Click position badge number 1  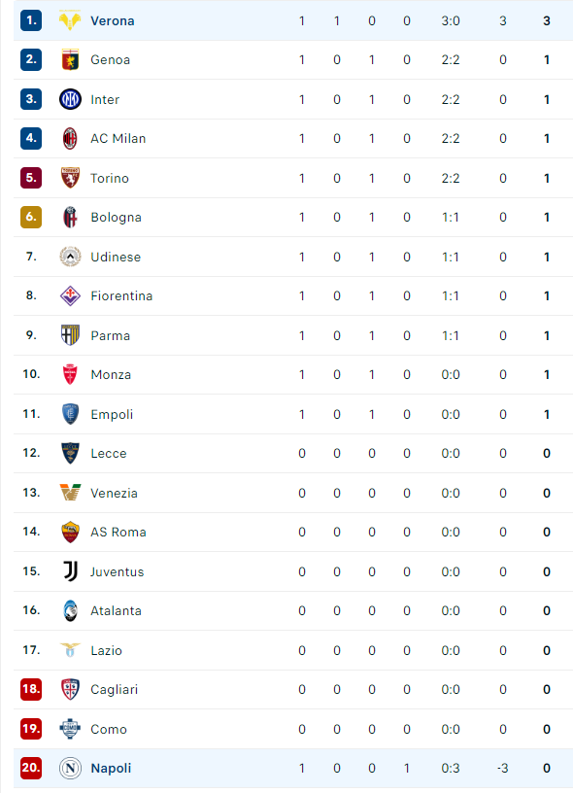pos(31,20)
